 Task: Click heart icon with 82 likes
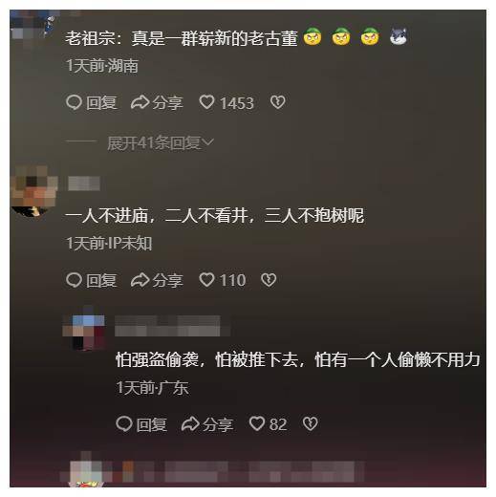coord(257,424)
